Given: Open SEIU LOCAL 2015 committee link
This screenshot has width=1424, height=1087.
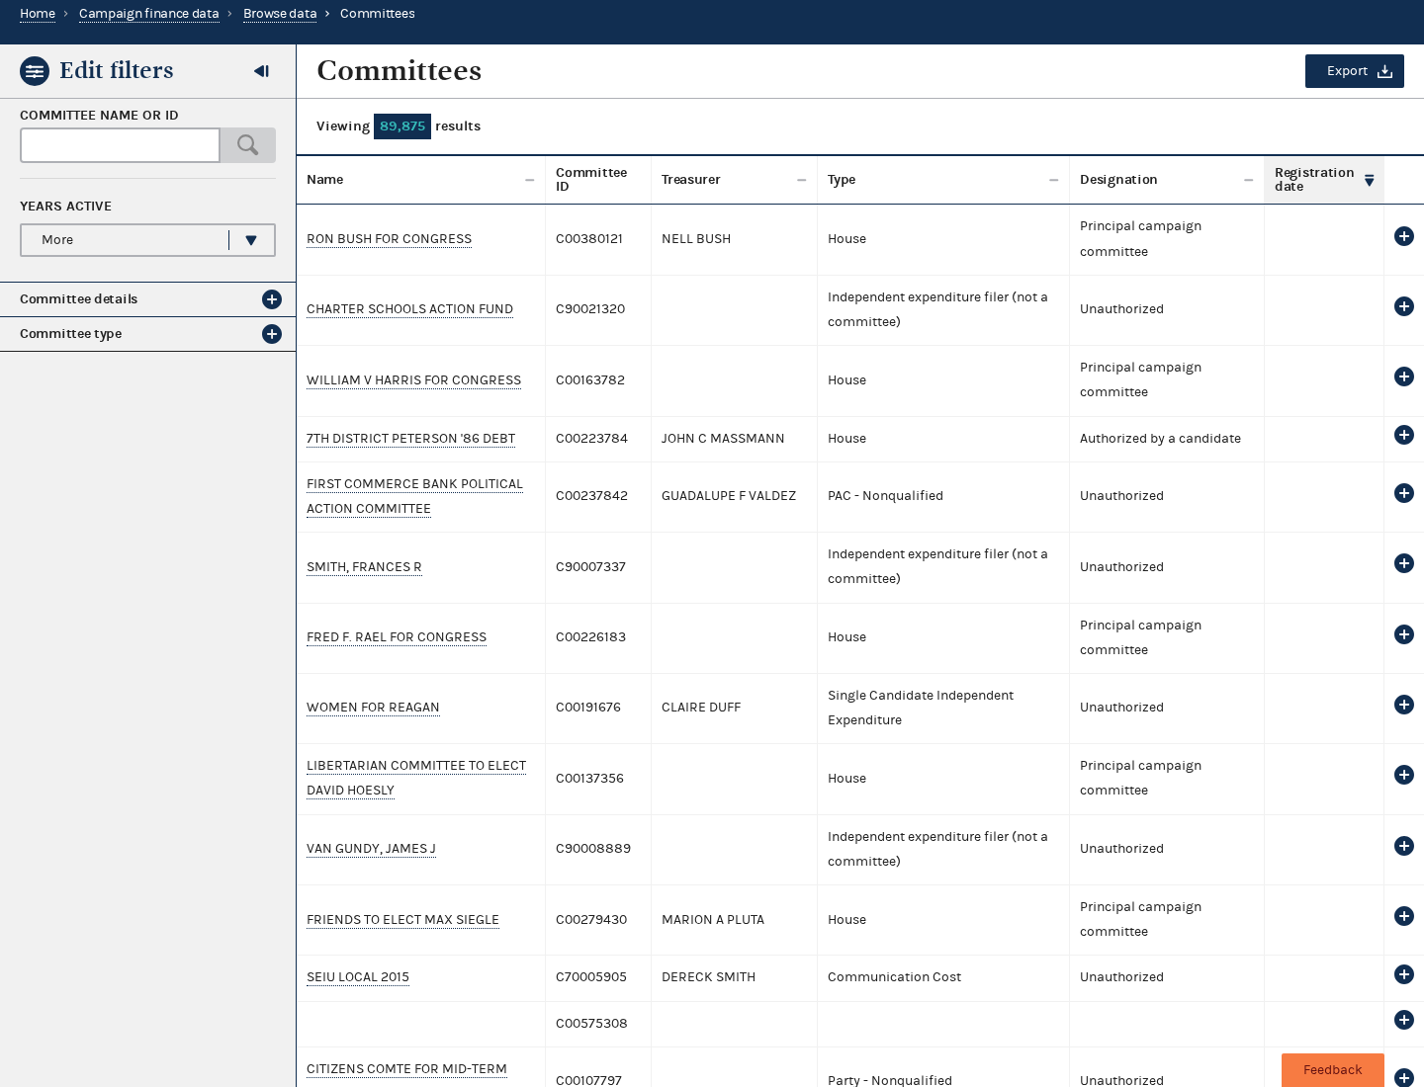Looking at the screenshot, I should click(x=358, y=977).
